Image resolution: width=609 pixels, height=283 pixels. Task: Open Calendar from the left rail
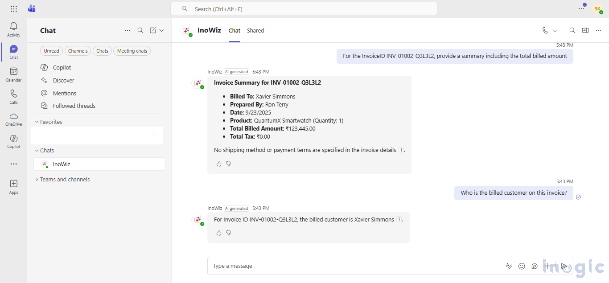14,74
